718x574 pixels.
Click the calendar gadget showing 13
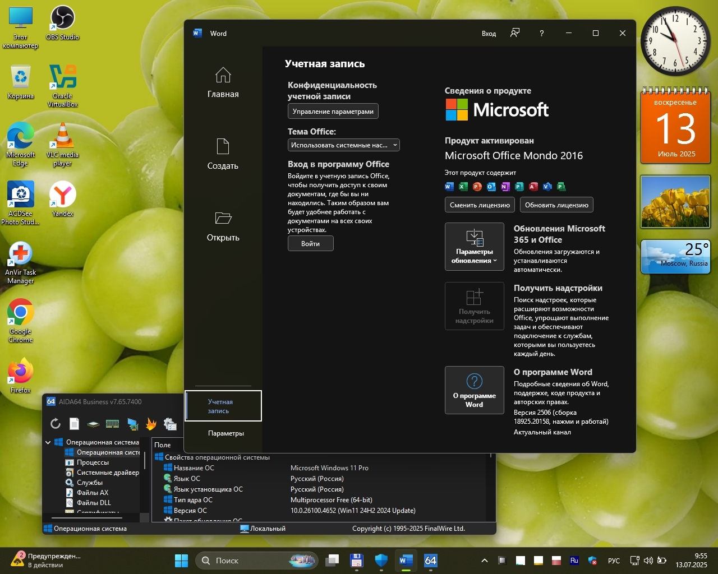[676, 126]
